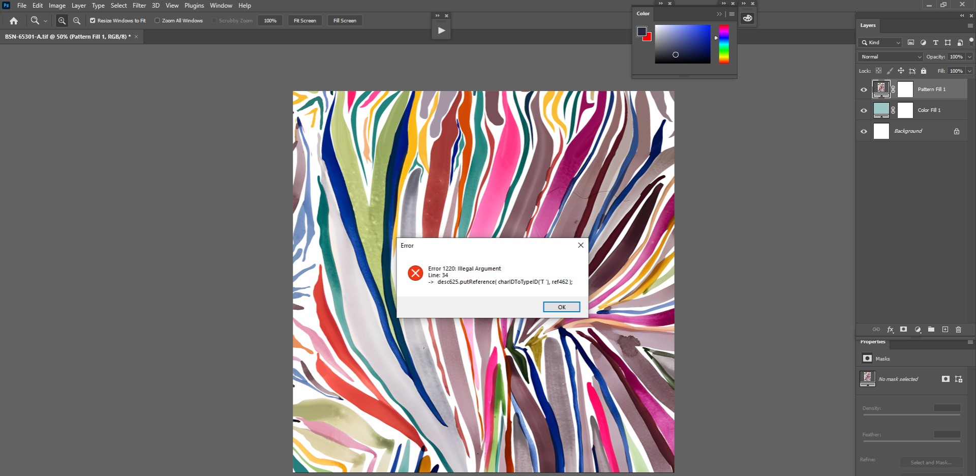Pick a color in the Color panel gradient
The height and width of the screenshot is (476, 976).
[682, 45]
